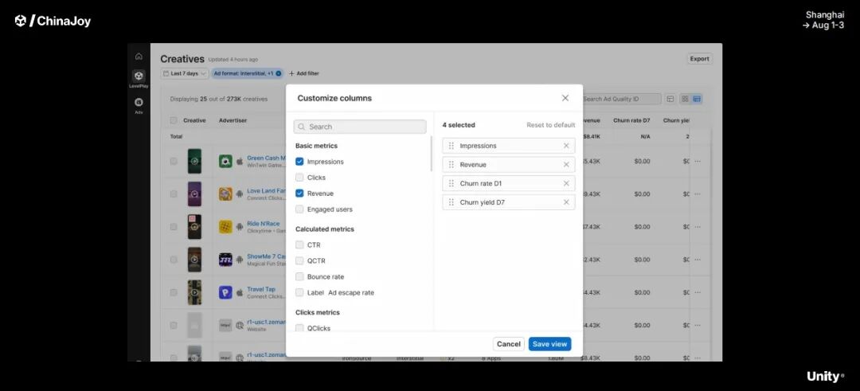
Task: Click the Travel Tap advertiser app icon
Action: (x=225, y=292)
